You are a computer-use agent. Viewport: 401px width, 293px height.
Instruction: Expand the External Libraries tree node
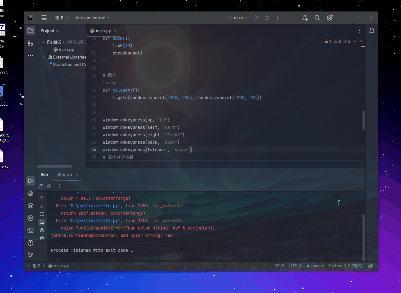[x=43, y=57]
